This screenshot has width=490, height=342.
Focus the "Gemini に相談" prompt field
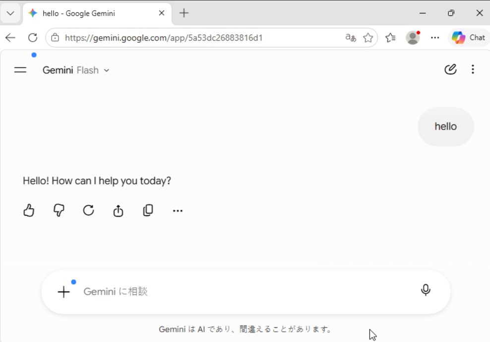247,292
